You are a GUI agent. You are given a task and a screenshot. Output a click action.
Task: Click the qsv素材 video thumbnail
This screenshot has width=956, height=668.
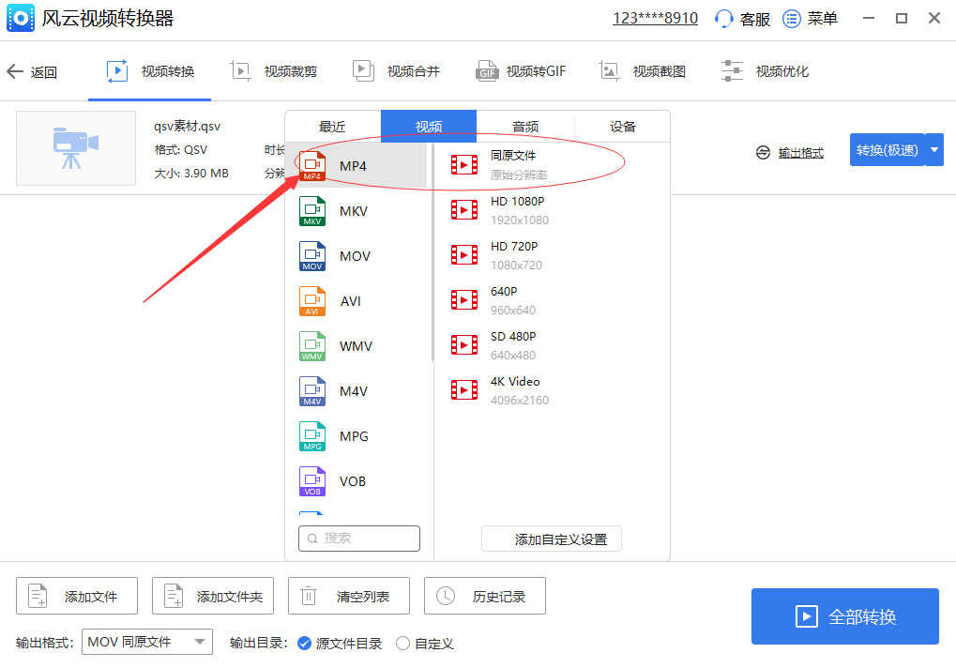(76, 148)
